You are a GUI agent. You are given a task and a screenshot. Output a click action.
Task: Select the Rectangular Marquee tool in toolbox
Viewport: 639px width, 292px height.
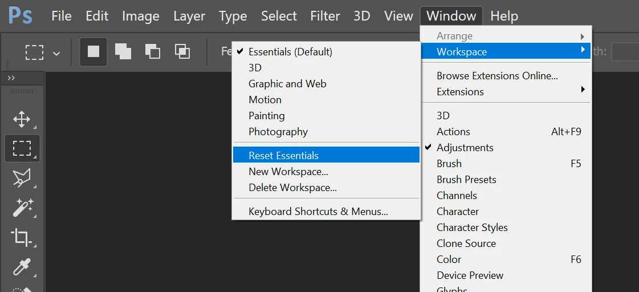[x=22, y=148]
